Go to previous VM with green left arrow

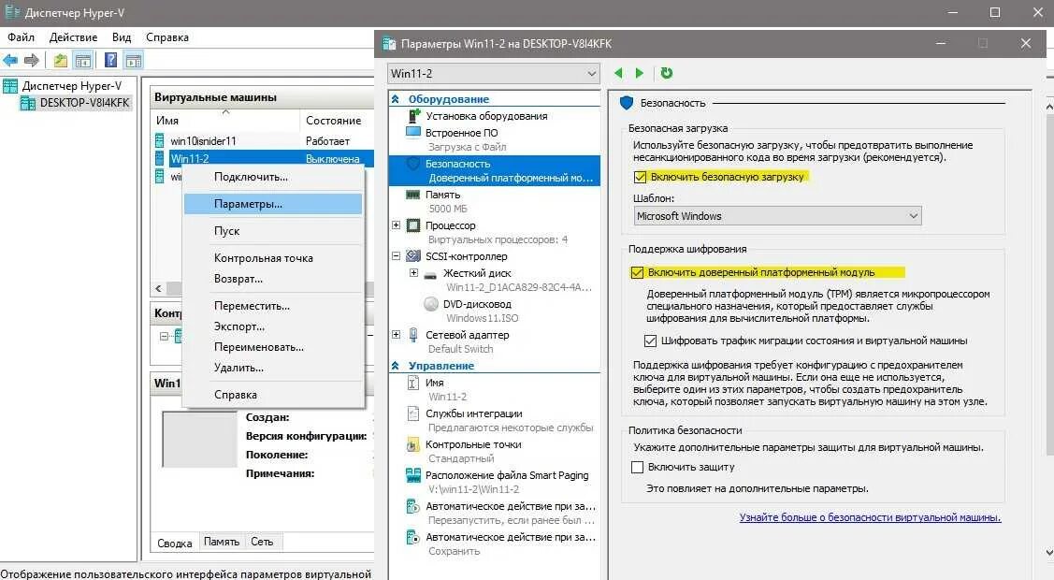point(618,73)
